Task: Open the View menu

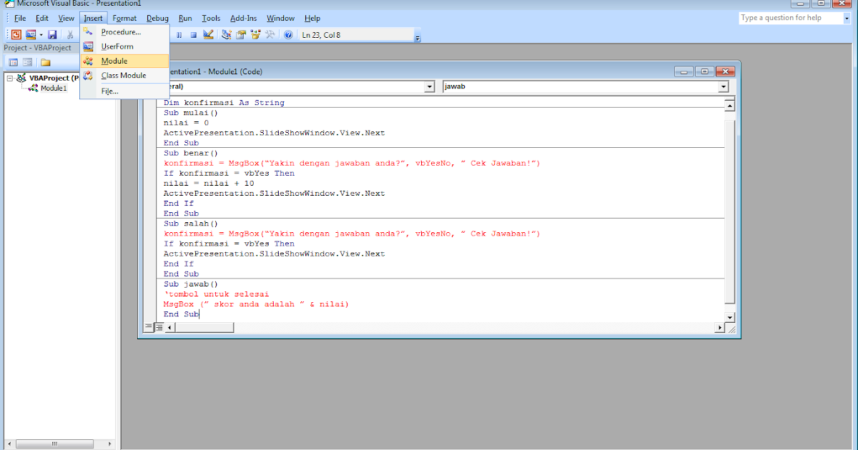Action: pos(66,18)
